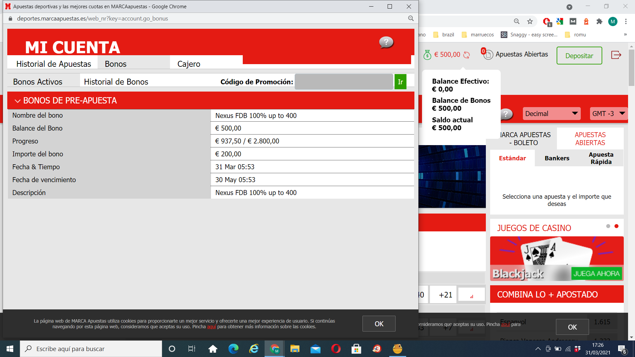Click the Windows search box
This screenshot has height=357, width=635.
[x=91, y=349]
